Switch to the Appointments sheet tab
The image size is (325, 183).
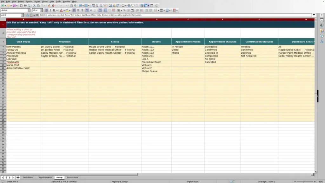pyautogui.click(x=45, y=178)
